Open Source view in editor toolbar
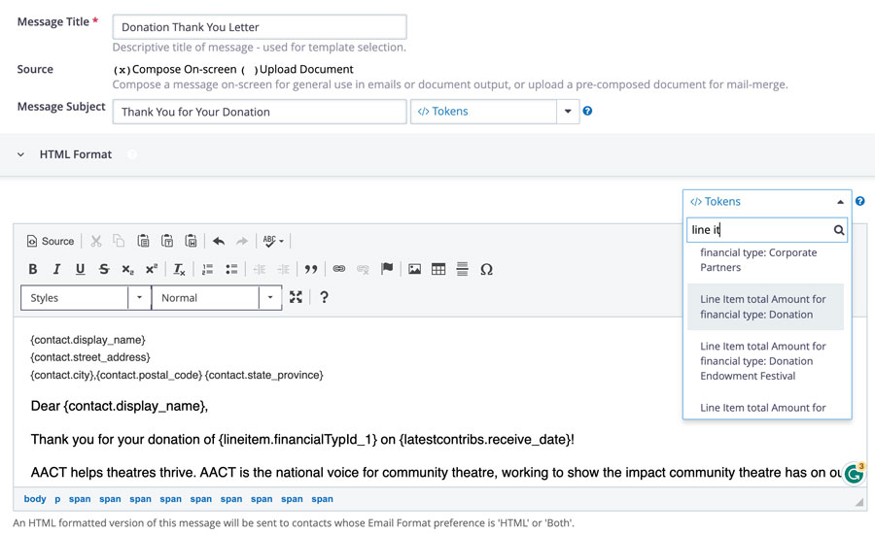The image size is (875, 534). [51, 241]
